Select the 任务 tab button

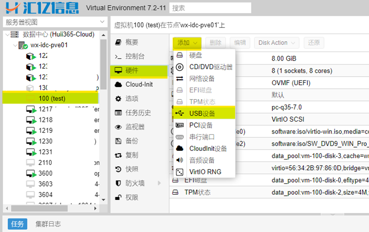[17, 224]
